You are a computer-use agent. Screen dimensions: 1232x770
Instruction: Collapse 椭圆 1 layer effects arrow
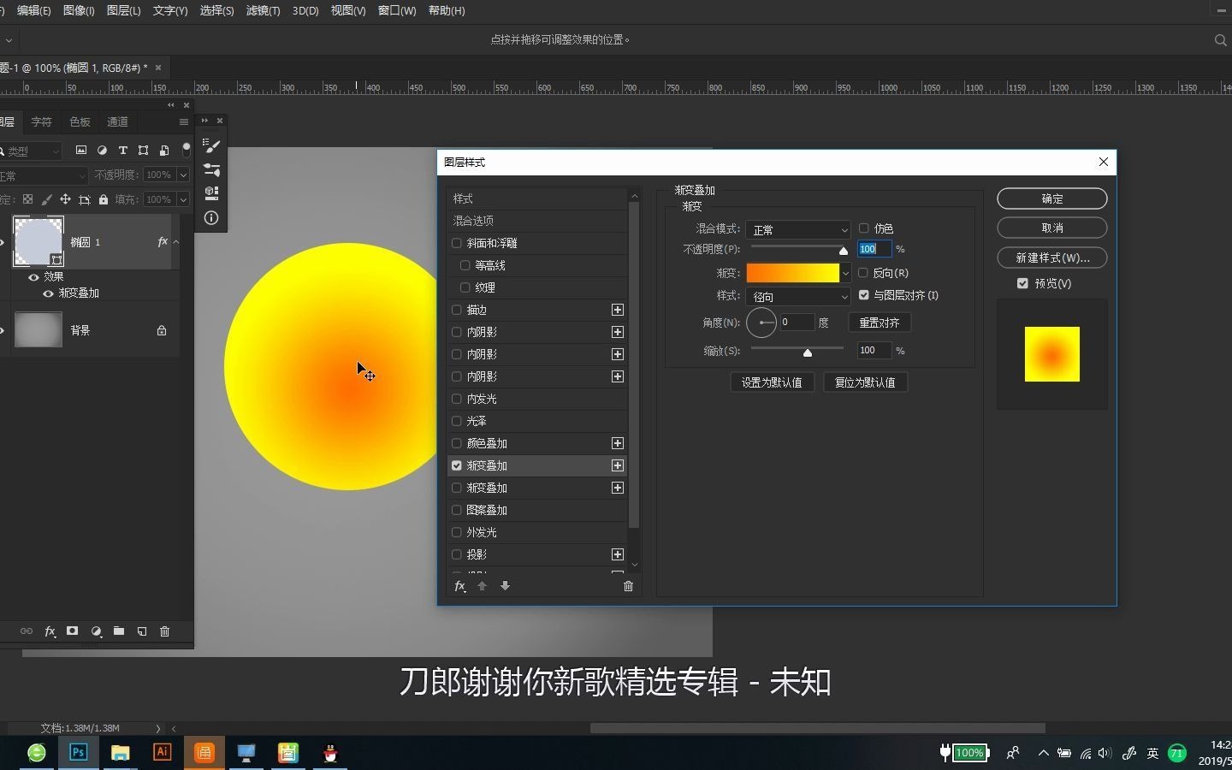[176, 242]
